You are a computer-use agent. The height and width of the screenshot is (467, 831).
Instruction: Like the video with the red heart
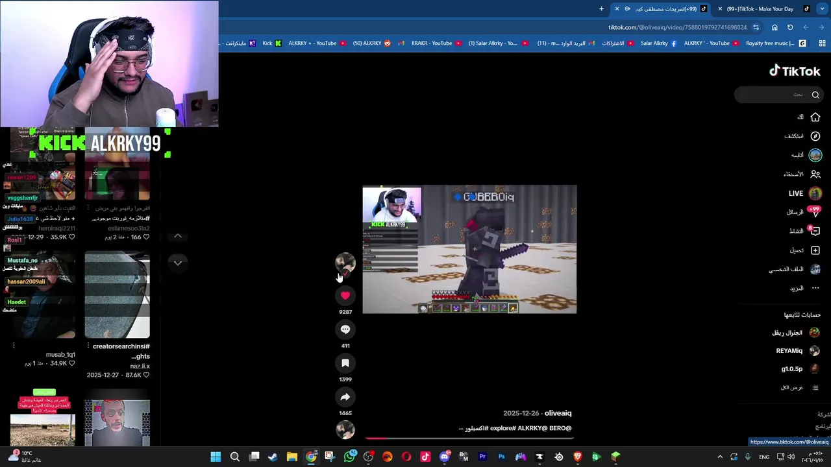(x=345, y=296)
